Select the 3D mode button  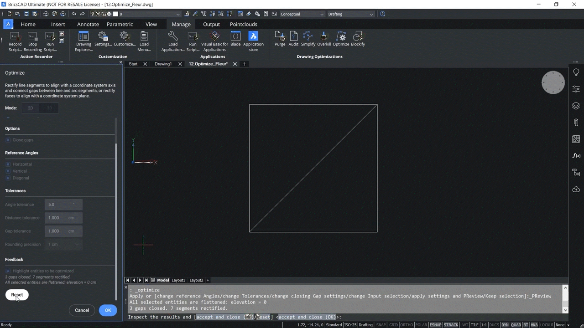(x=50, y=108)
